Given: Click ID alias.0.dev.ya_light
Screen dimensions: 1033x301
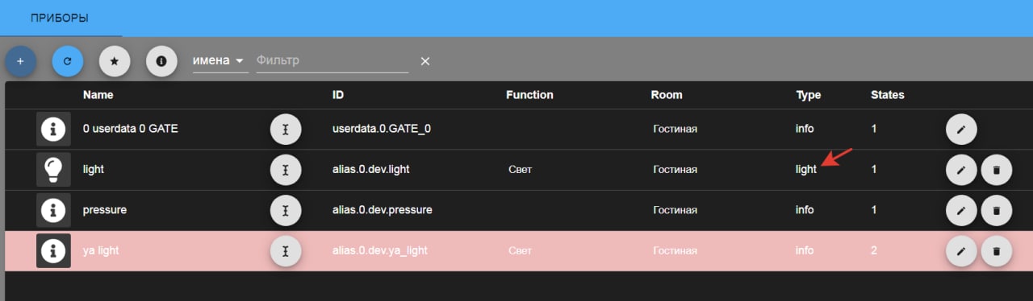Looking at the screenshot, I should [x=379, y=251].
